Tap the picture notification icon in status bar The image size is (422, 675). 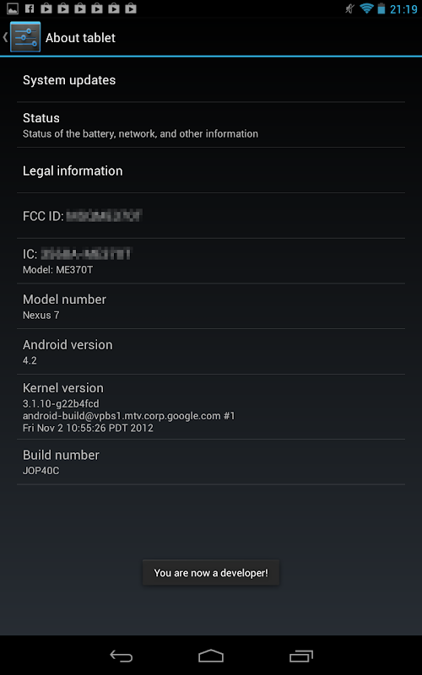(x=13, y=8)
